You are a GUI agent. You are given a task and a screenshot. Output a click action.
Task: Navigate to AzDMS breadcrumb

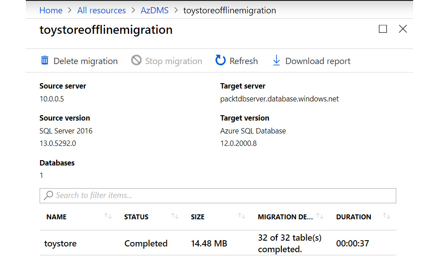[154, 10]
